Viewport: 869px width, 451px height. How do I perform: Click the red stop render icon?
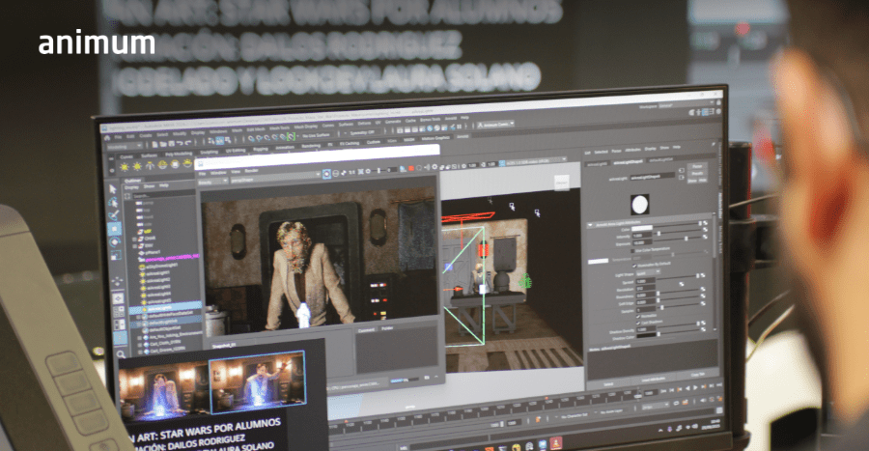410,168
